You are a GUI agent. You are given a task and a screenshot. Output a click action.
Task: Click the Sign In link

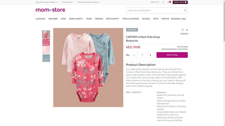click(x=155, y=2)
